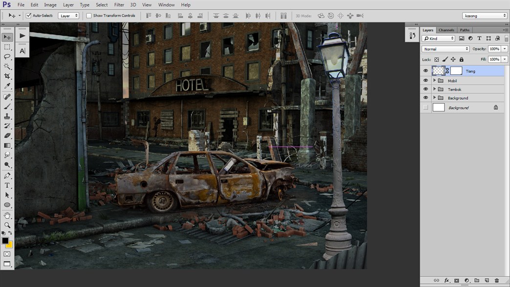Select the Lasso tool
510x287 pixels.
coord(7,57)
